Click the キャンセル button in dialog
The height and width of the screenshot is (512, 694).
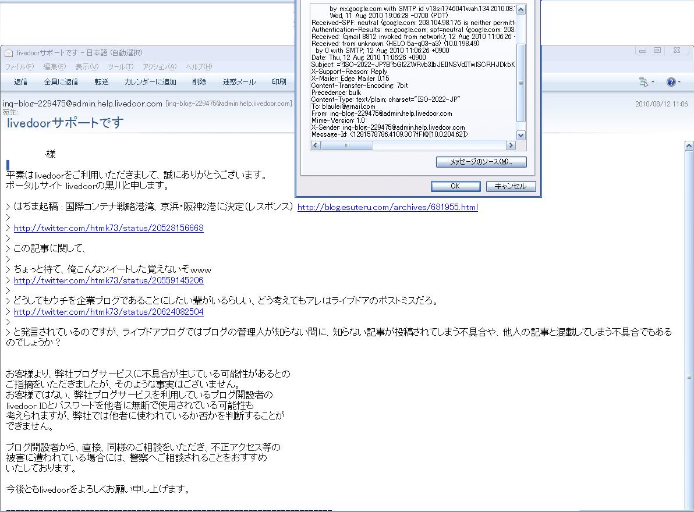511,186
